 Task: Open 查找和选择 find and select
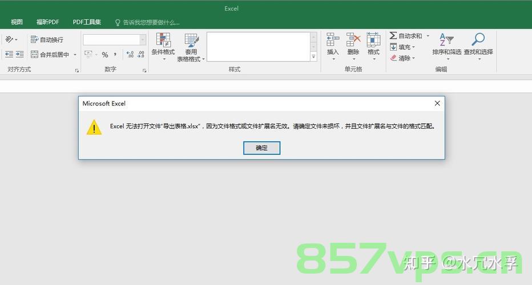click(478, 46)
